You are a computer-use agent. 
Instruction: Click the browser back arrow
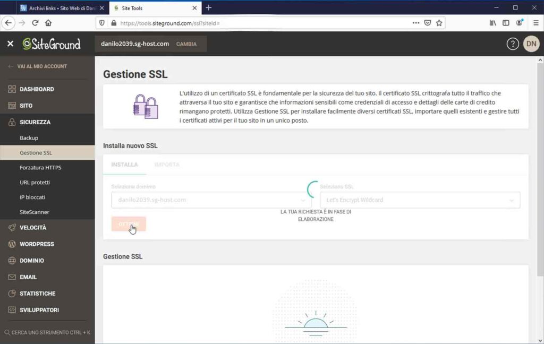(8, 23)
